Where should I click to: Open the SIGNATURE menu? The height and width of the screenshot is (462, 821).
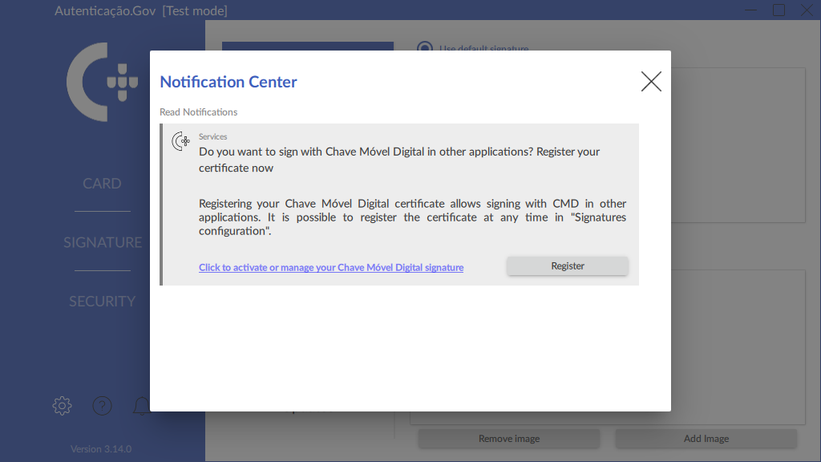103,242
